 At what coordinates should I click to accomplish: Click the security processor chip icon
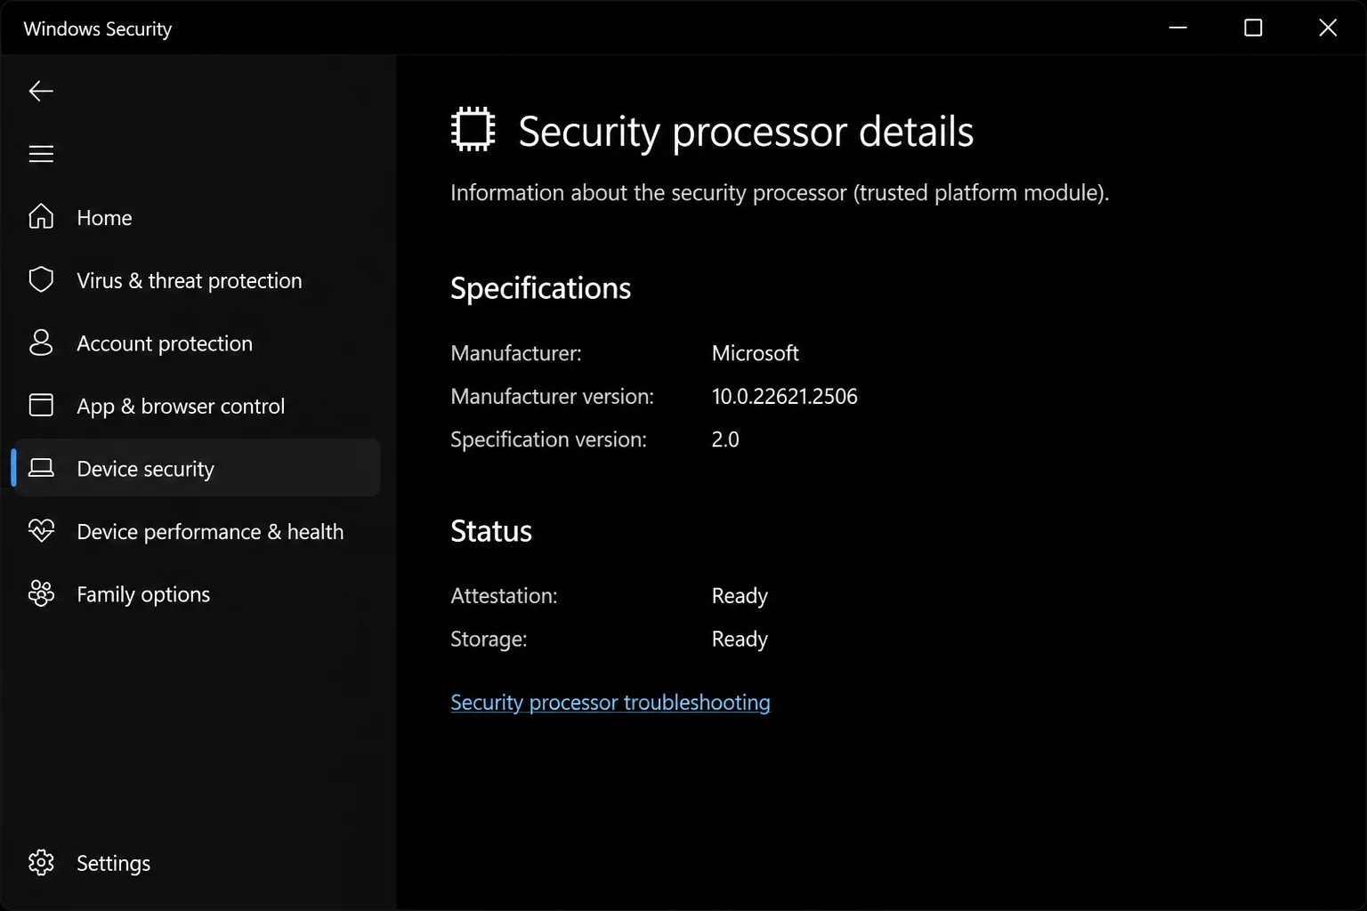[x=473, y=130]
